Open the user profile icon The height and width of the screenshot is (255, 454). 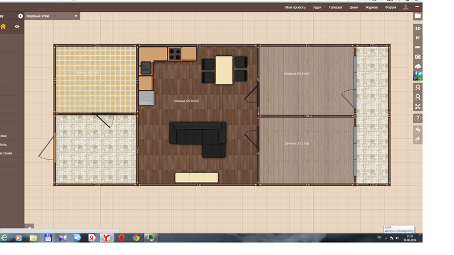click(x=406, y=7)
